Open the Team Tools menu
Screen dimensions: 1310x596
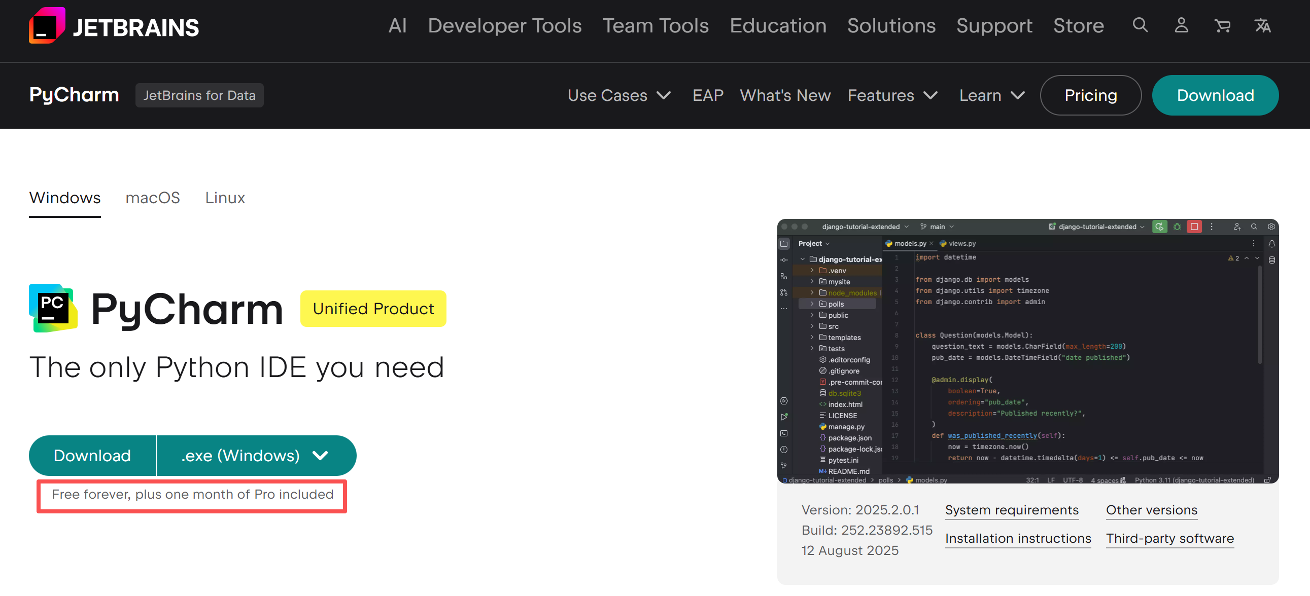[x=656, y=25]
